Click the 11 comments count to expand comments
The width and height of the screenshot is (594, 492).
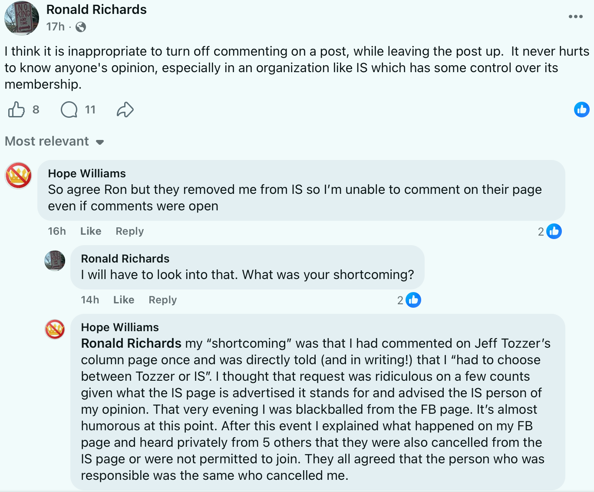click(x=89, y=110)
